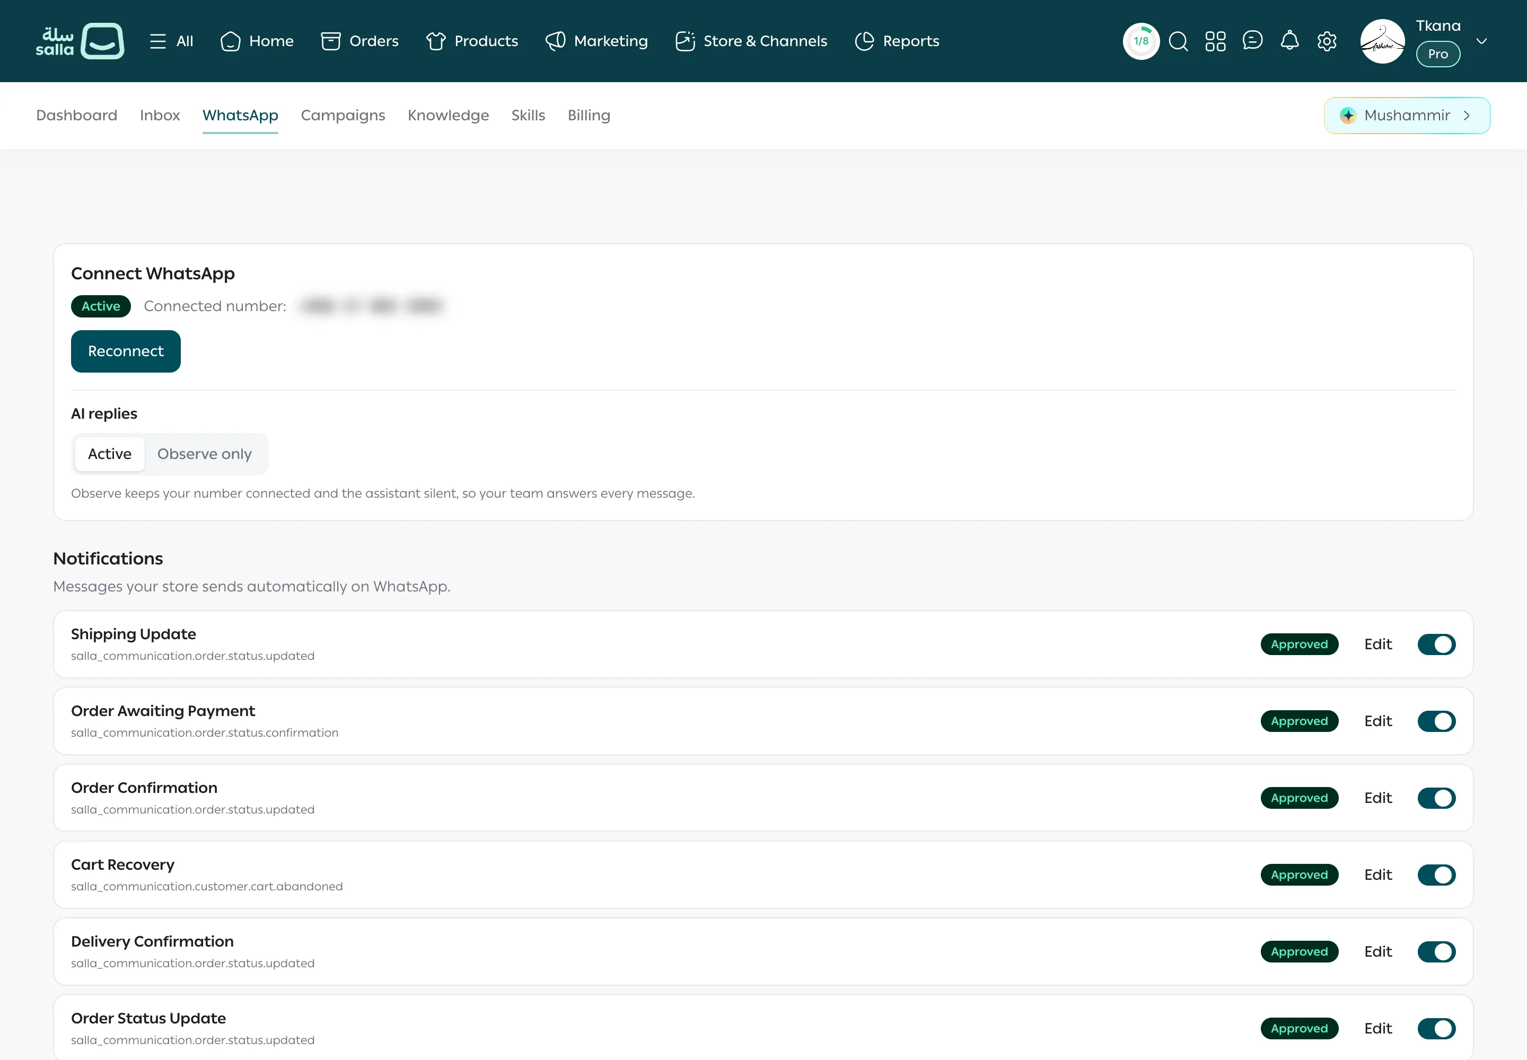The image size is (1527, 1060).
Task: Toggle the Order Status Update switch
Action: click(1436, 1029)
